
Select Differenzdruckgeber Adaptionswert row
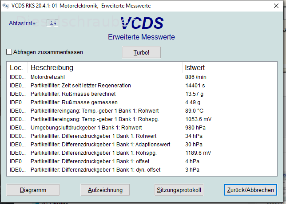142,145
